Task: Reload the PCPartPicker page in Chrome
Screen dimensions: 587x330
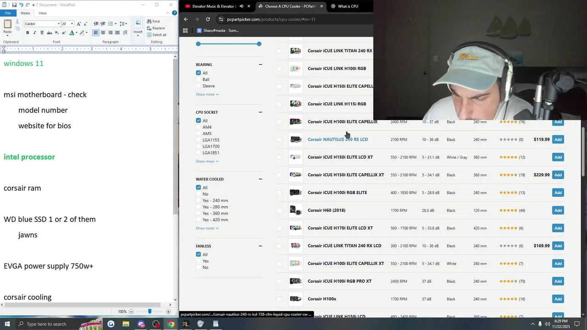Action: (x=208, y=19)
